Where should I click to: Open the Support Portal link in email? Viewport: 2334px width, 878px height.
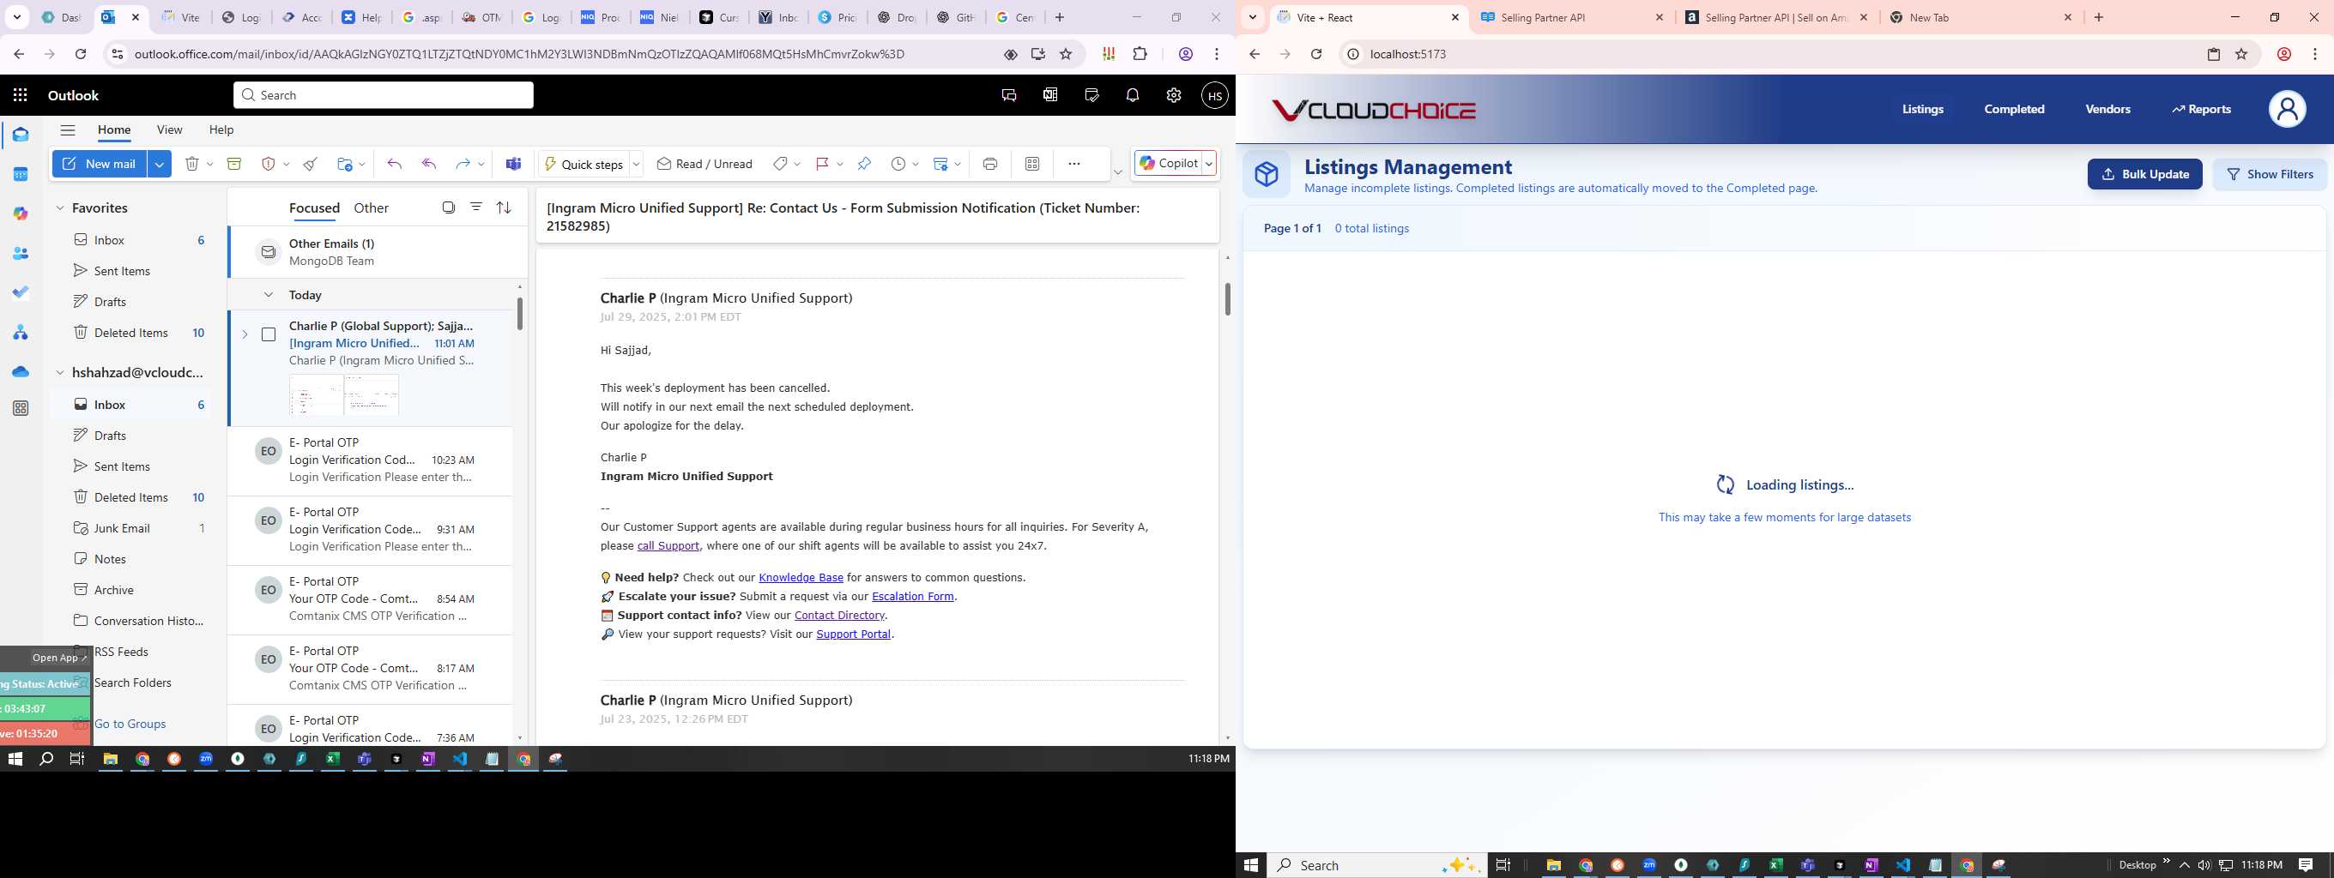[854, 634]
